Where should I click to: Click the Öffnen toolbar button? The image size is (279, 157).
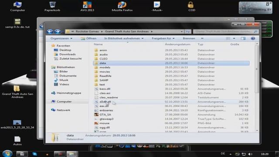point(88,38)
